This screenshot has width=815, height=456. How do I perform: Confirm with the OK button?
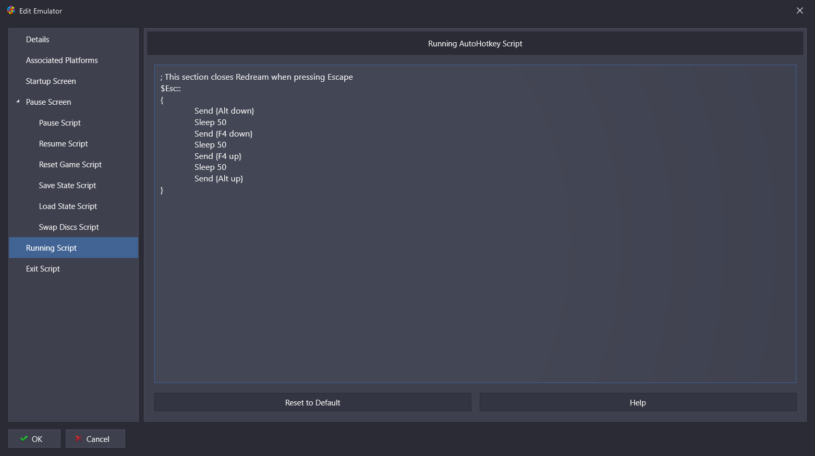coord(34,439)
